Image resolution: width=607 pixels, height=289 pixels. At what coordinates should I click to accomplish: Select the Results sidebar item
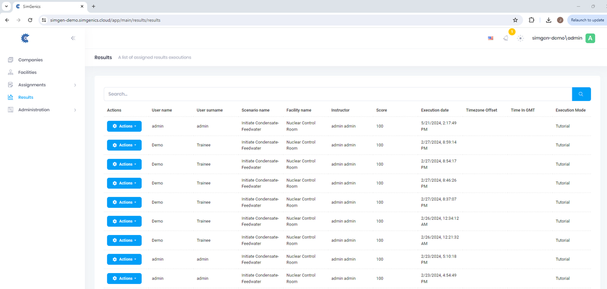26,97
